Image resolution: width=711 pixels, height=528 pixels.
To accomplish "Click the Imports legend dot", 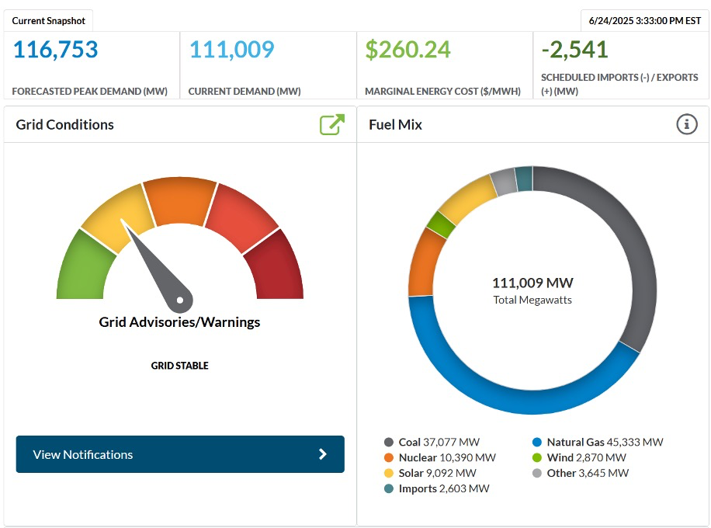I will (x=388, y=488).
